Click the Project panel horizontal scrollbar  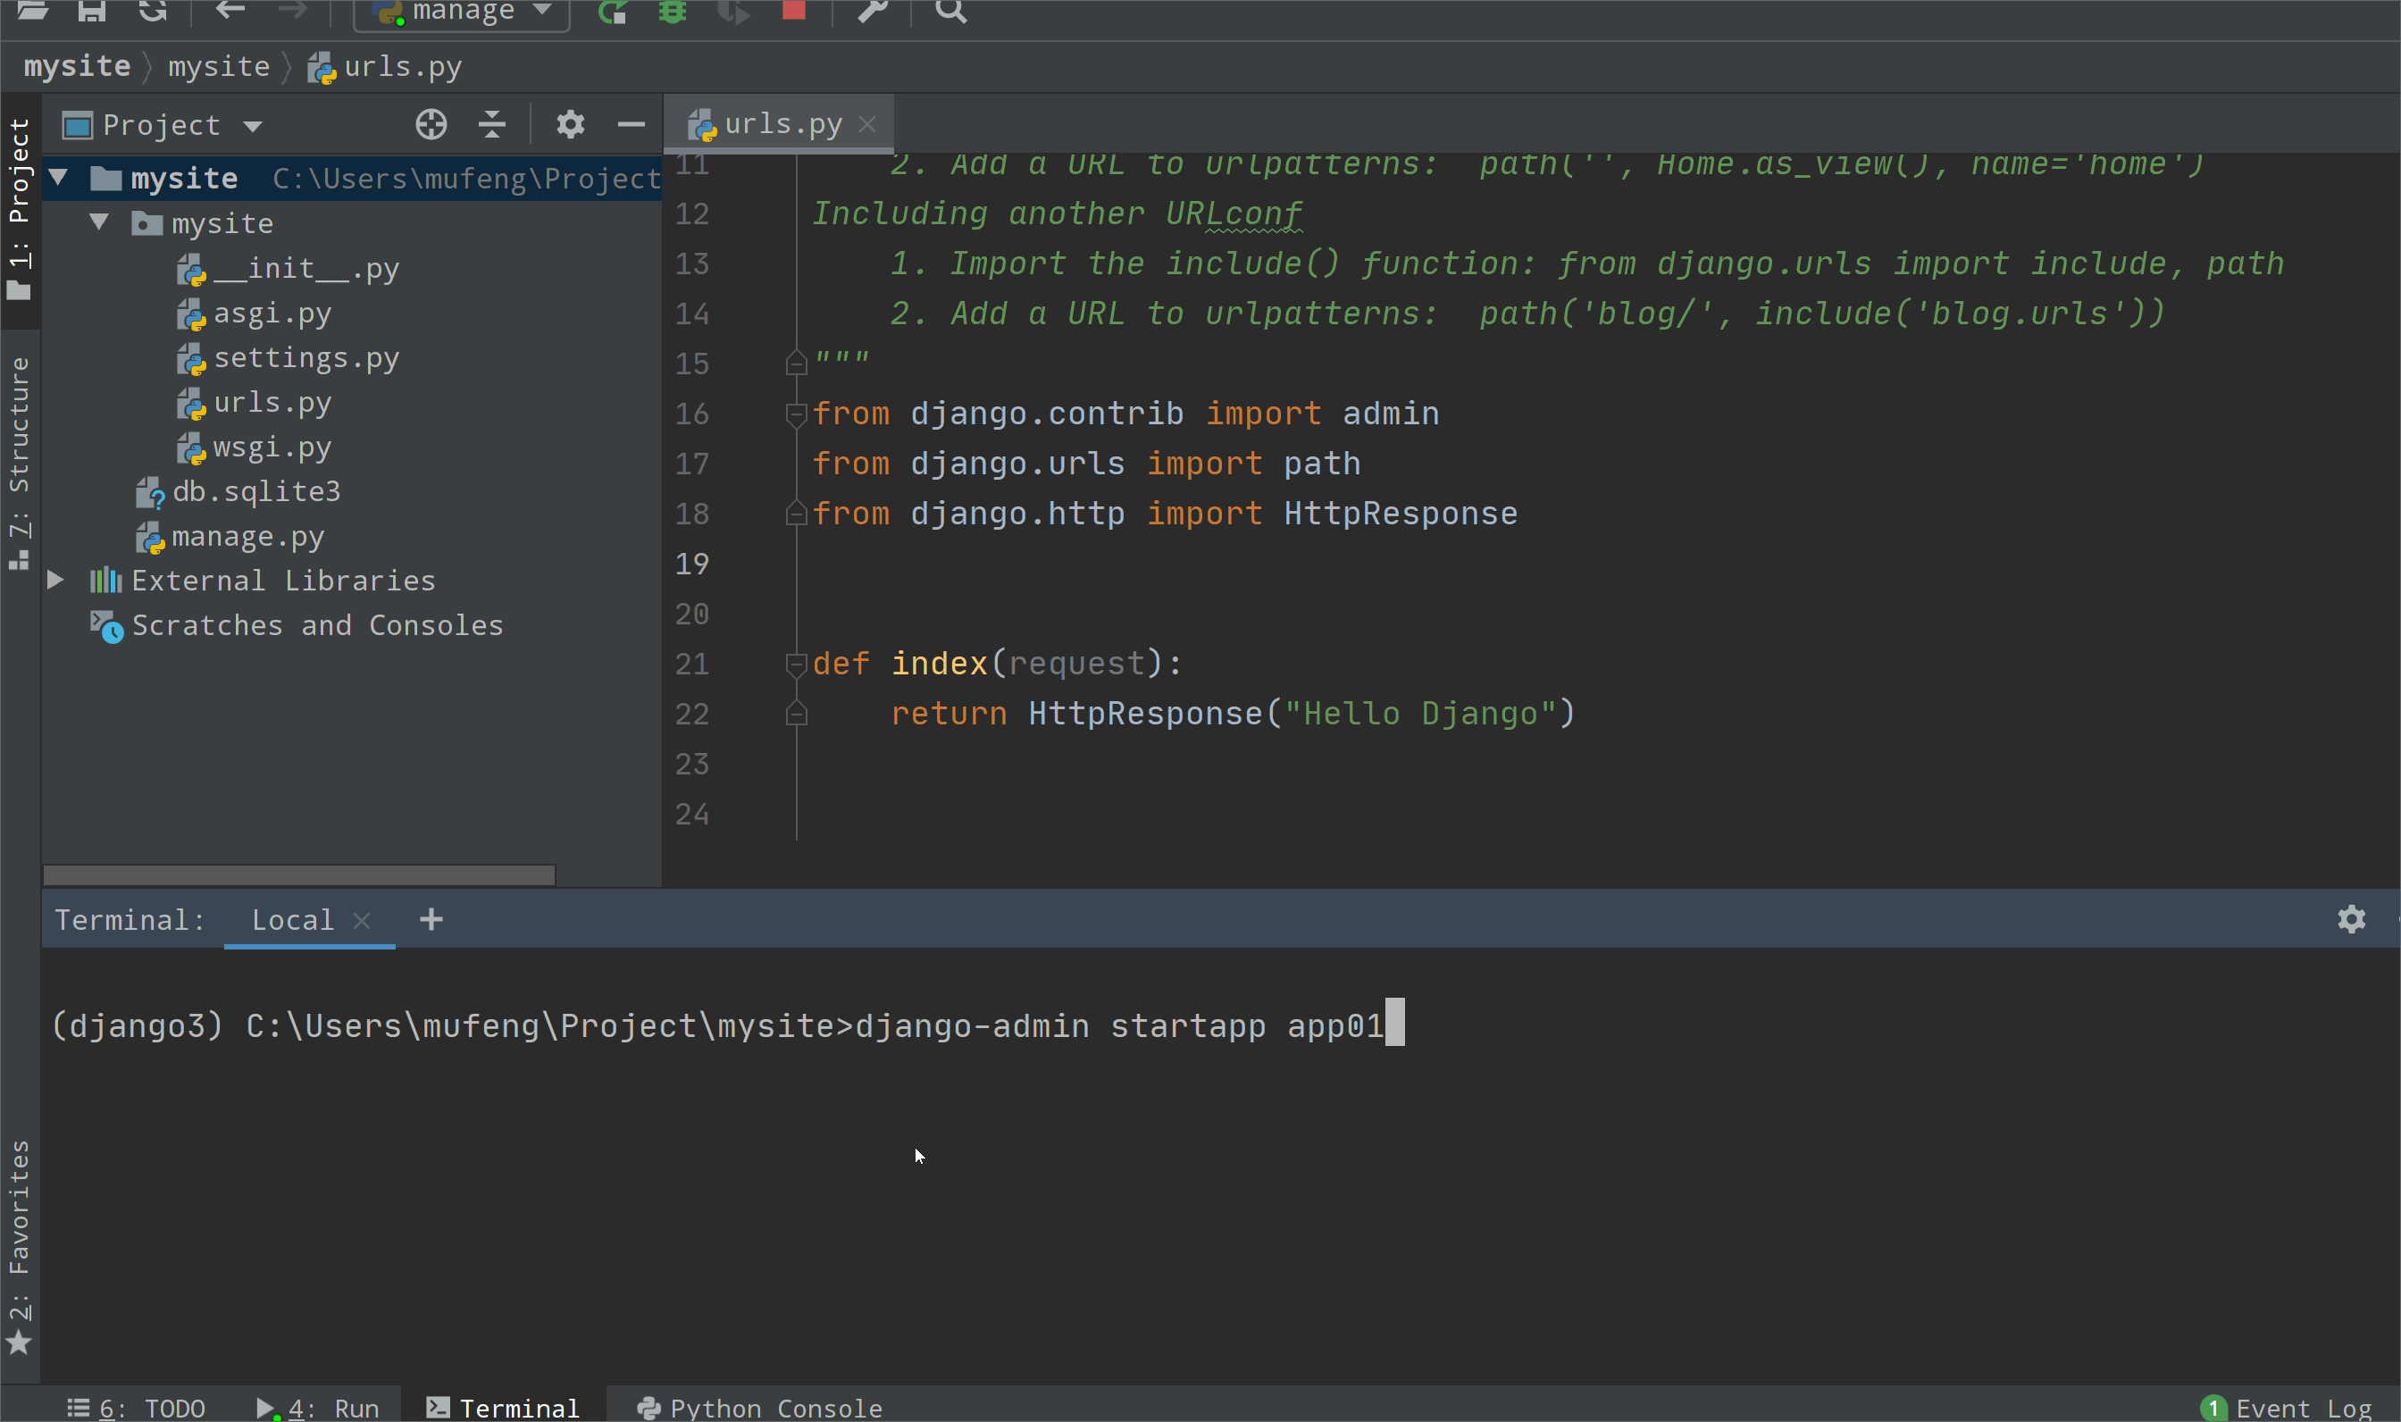click(299, 874)
